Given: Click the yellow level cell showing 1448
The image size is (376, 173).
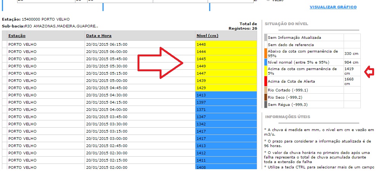Looking at the screenshot, I should (x=226, y=44).
